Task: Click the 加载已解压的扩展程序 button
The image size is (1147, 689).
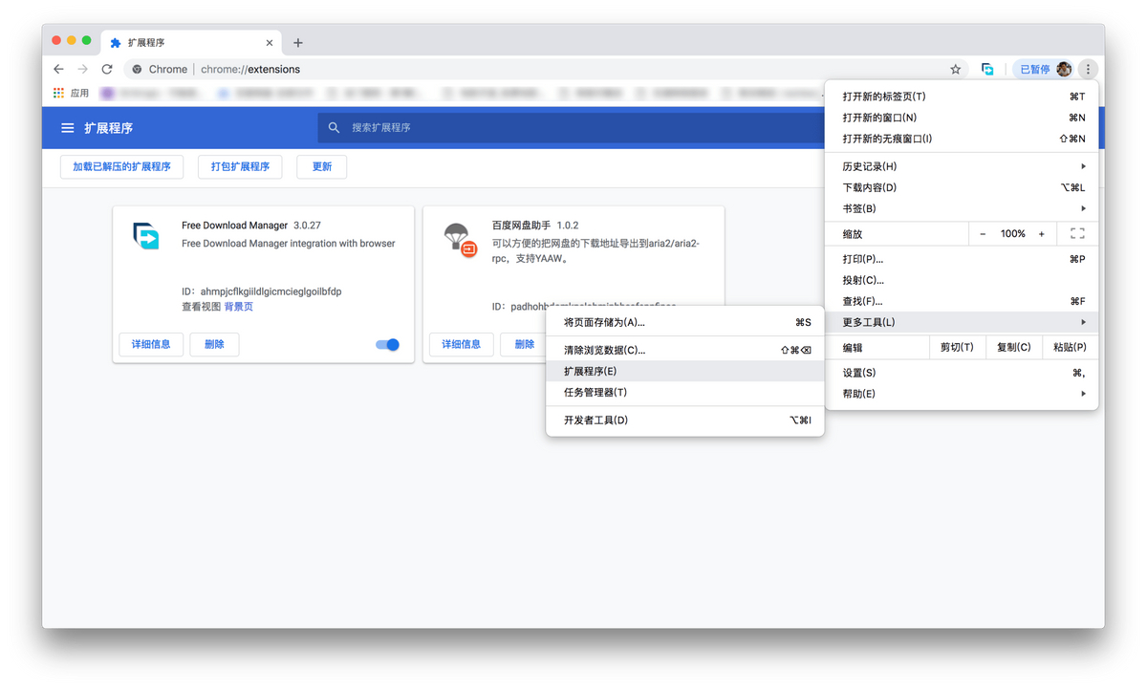Action: (121, 166)
